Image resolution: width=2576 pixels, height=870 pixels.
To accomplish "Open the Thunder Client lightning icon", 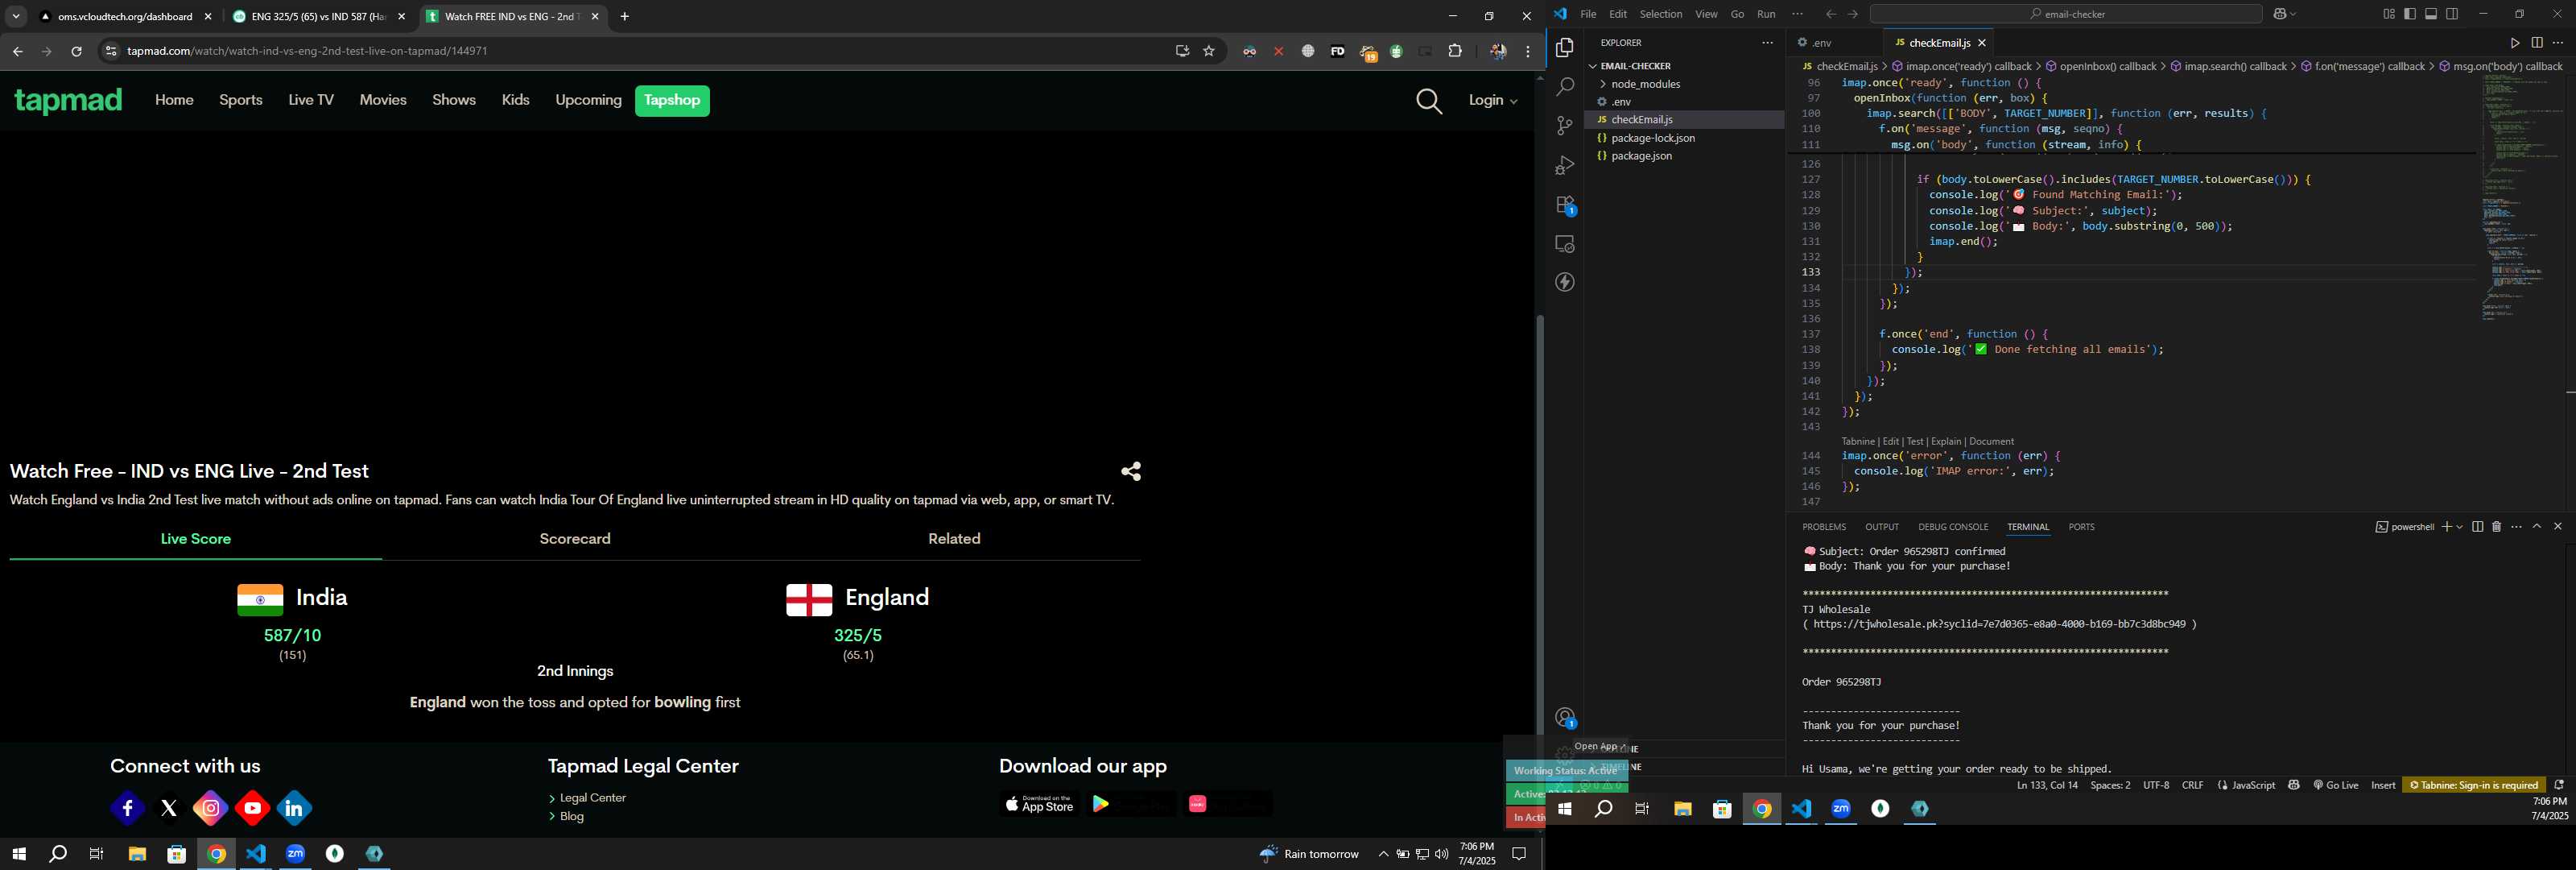I will (1565, 282).
